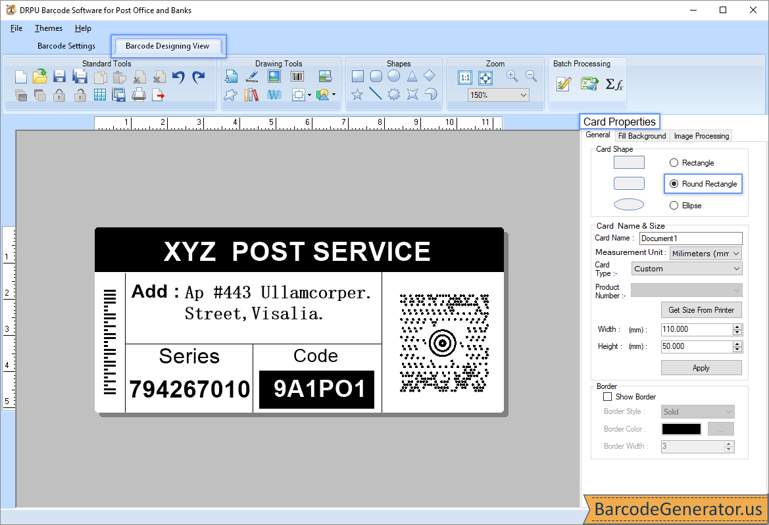This screenshot has width=769, height=525.
Task: Click the black Border Color swatch
Action: click(x=682, y=429)
